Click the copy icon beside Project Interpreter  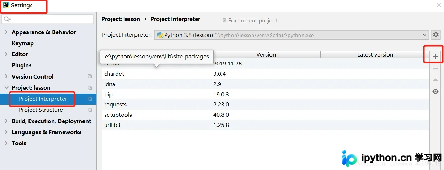pyautogui.click(x=90, y=99)
